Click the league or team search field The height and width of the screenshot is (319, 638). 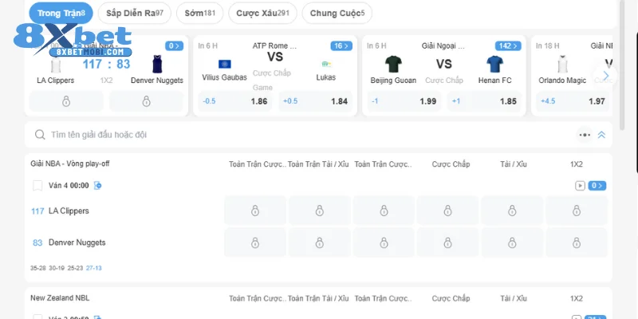coord(303,136)
